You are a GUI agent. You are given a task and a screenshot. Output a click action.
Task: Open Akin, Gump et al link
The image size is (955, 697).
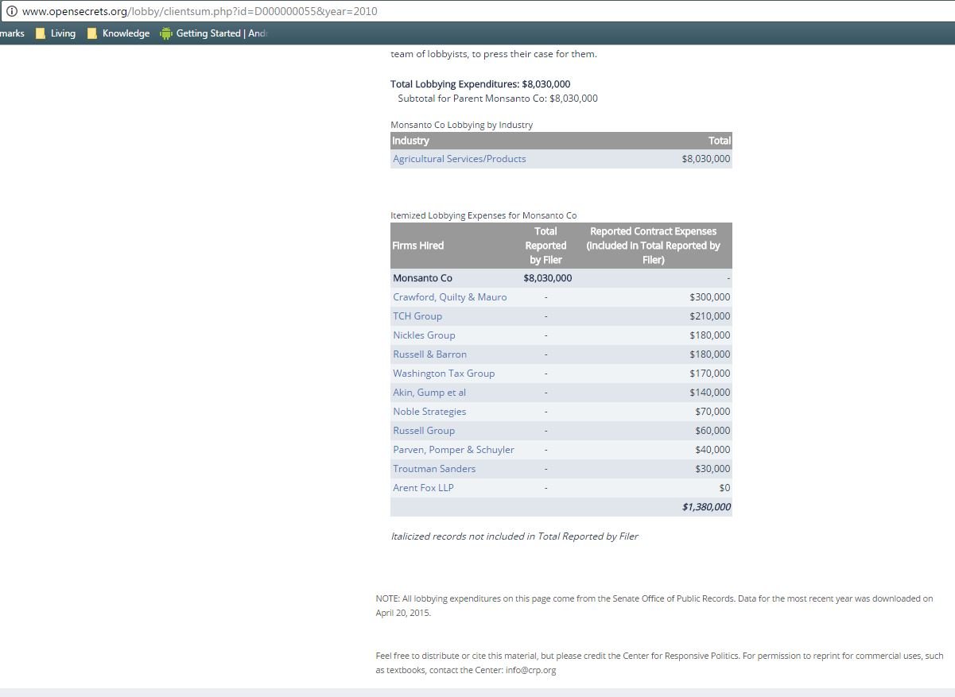pyautogui.click(x=429, y=393)
